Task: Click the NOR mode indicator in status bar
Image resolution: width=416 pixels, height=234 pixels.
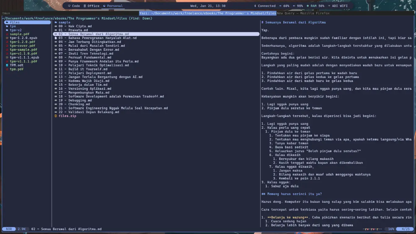Action: pyautogui.click(x=9, y=229)
